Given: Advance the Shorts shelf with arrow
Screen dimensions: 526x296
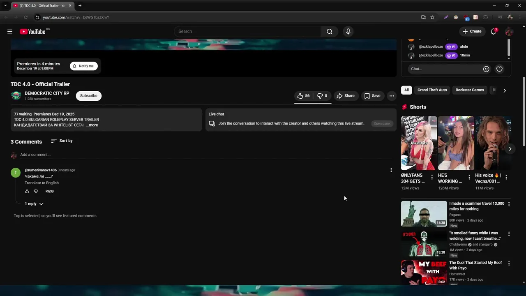Looking at the screenshot, I should click(510, 149).
